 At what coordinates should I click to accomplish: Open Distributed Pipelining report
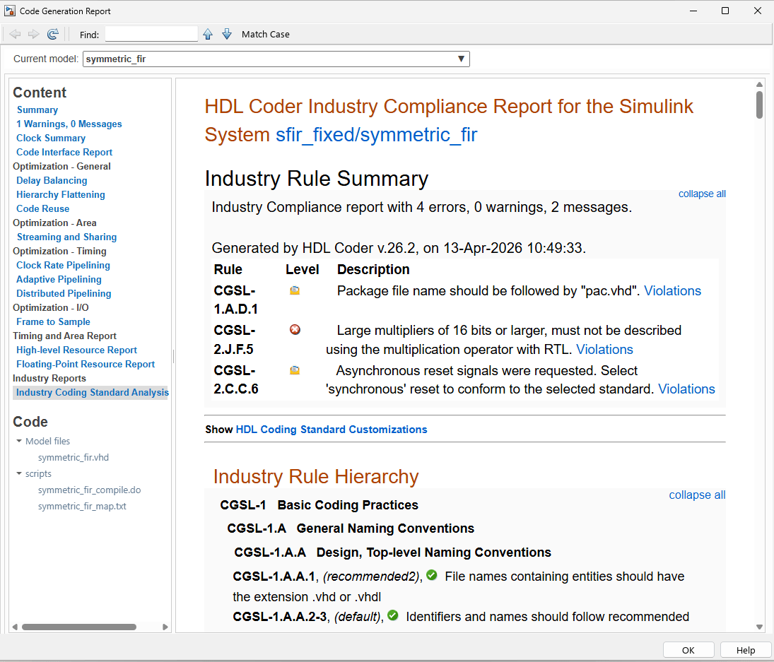64,293
